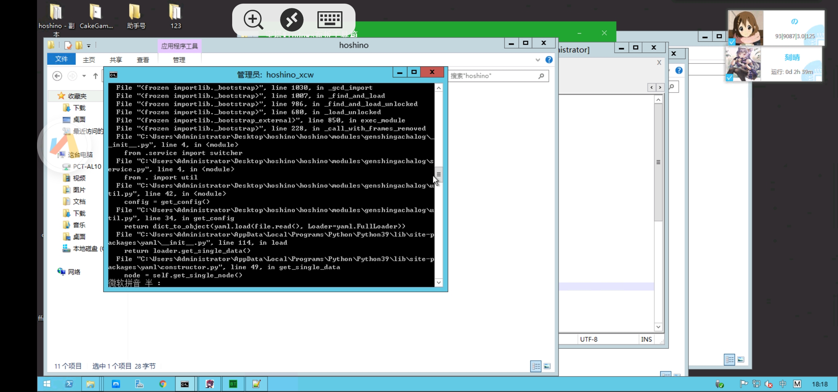Open Google Chrome from the taskbar
The width and height of the screenshot is (838, 392).
click(x=163, y=384)
